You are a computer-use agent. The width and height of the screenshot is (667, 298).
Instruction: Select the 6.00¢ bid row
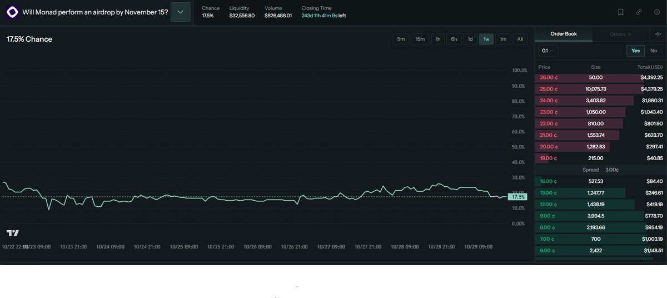(600, 250)
